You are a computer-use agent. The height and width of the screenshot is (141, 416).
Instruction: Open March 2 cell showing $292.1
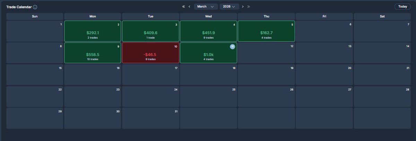(x=93, y=31)
